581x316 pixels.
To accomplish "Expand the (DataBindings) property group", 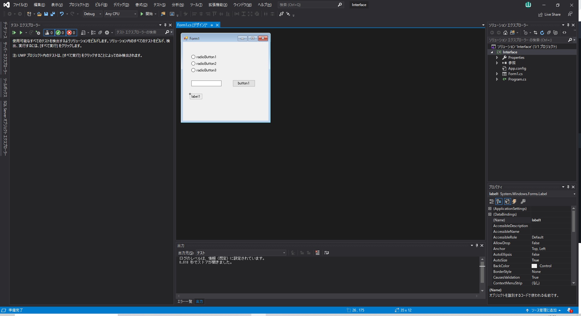I will point(490,214).
